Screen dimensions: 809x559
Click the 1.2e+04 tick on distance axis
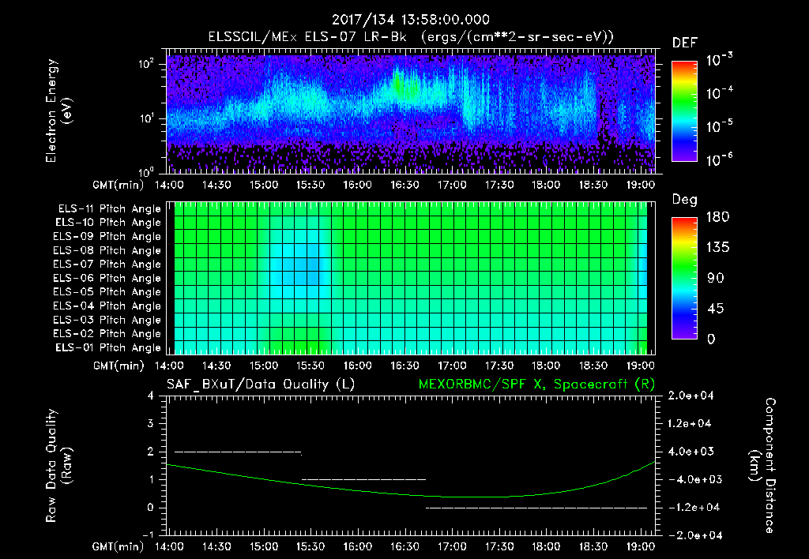coord(690,424)
